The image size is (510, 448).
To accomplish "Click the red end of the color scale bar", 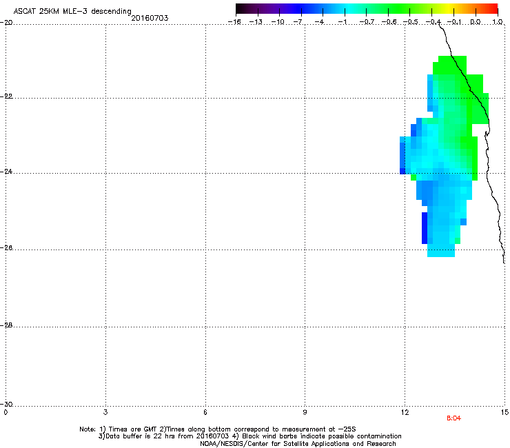I will 493,8.
